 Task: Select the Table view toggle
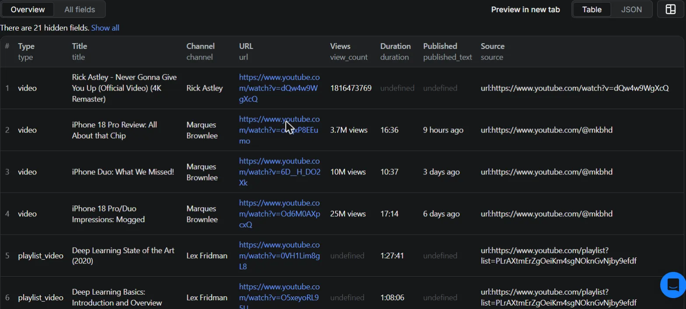[591, 9]
